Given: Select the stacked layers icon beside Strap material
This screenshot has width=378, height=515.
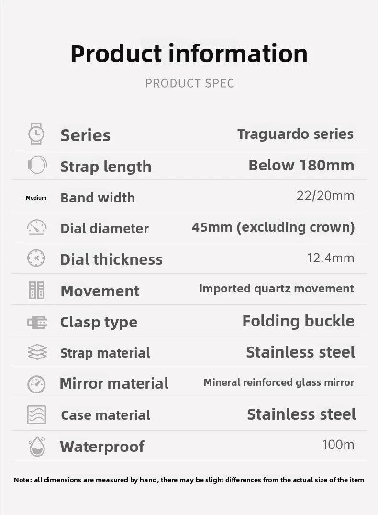Looking at the screenshot, I should [x=37, y=352].
